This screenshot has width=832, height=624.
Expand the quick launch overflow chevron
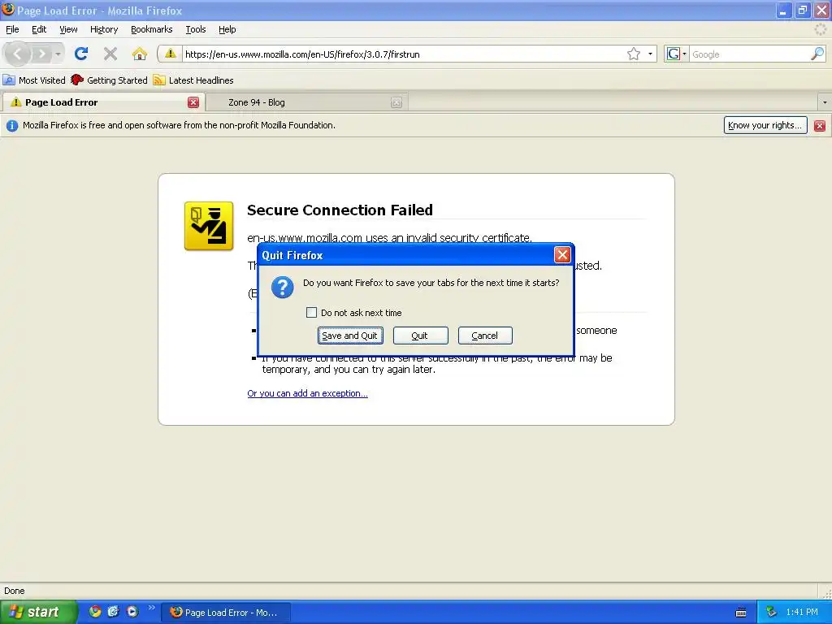click(152, 608)
